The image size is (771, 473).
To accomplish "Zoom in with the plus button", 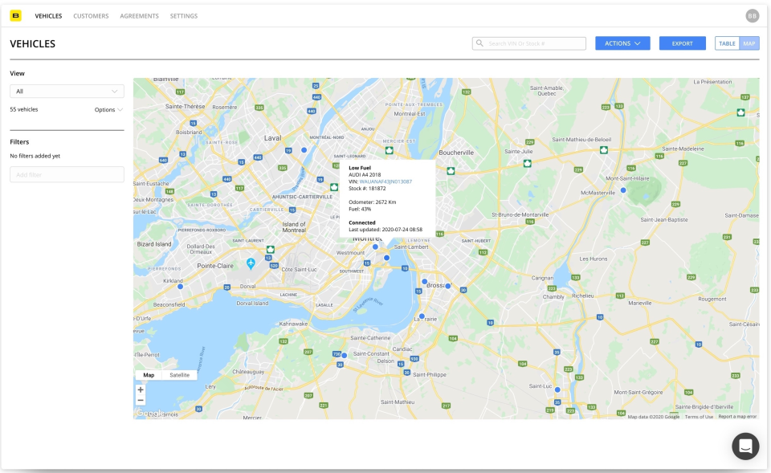I will click(141, 389).
